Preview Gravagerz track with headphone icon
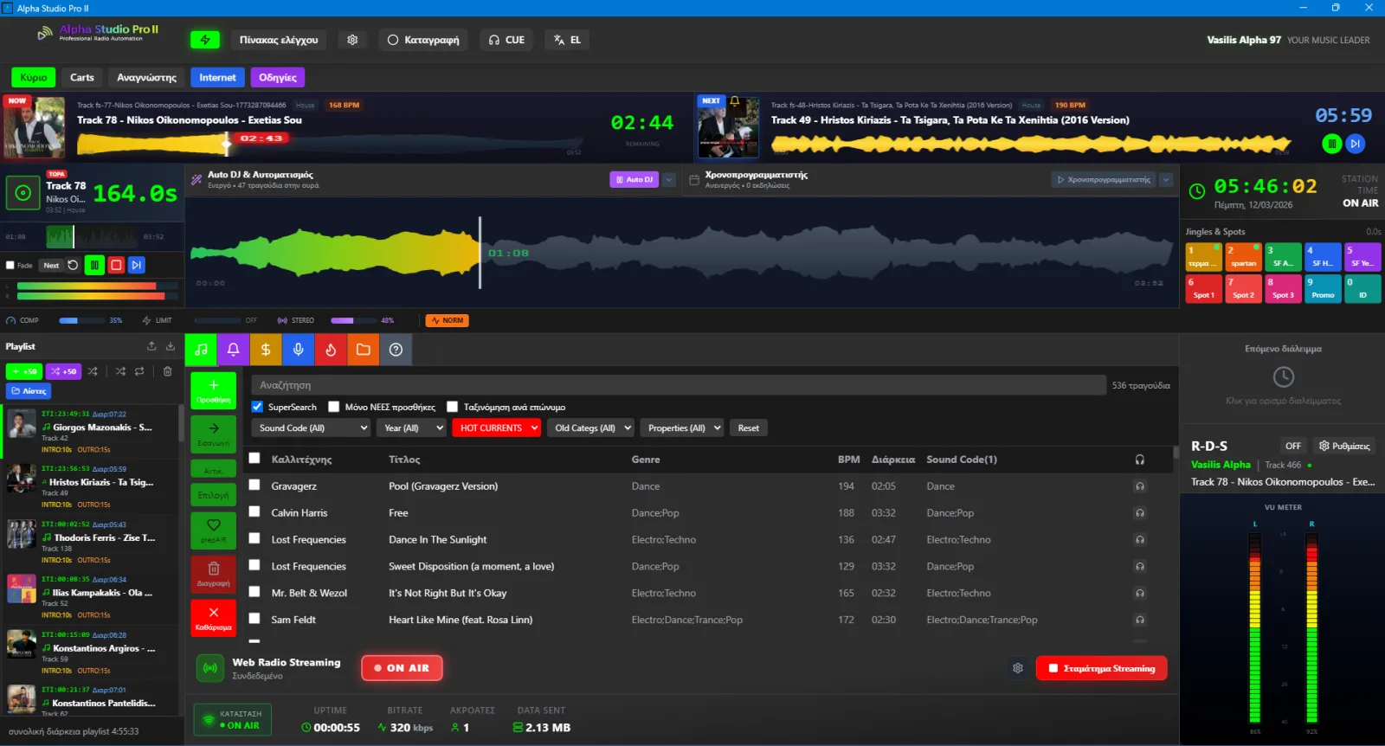Viewport: 1385px width, 746px height. (1140, 486)
